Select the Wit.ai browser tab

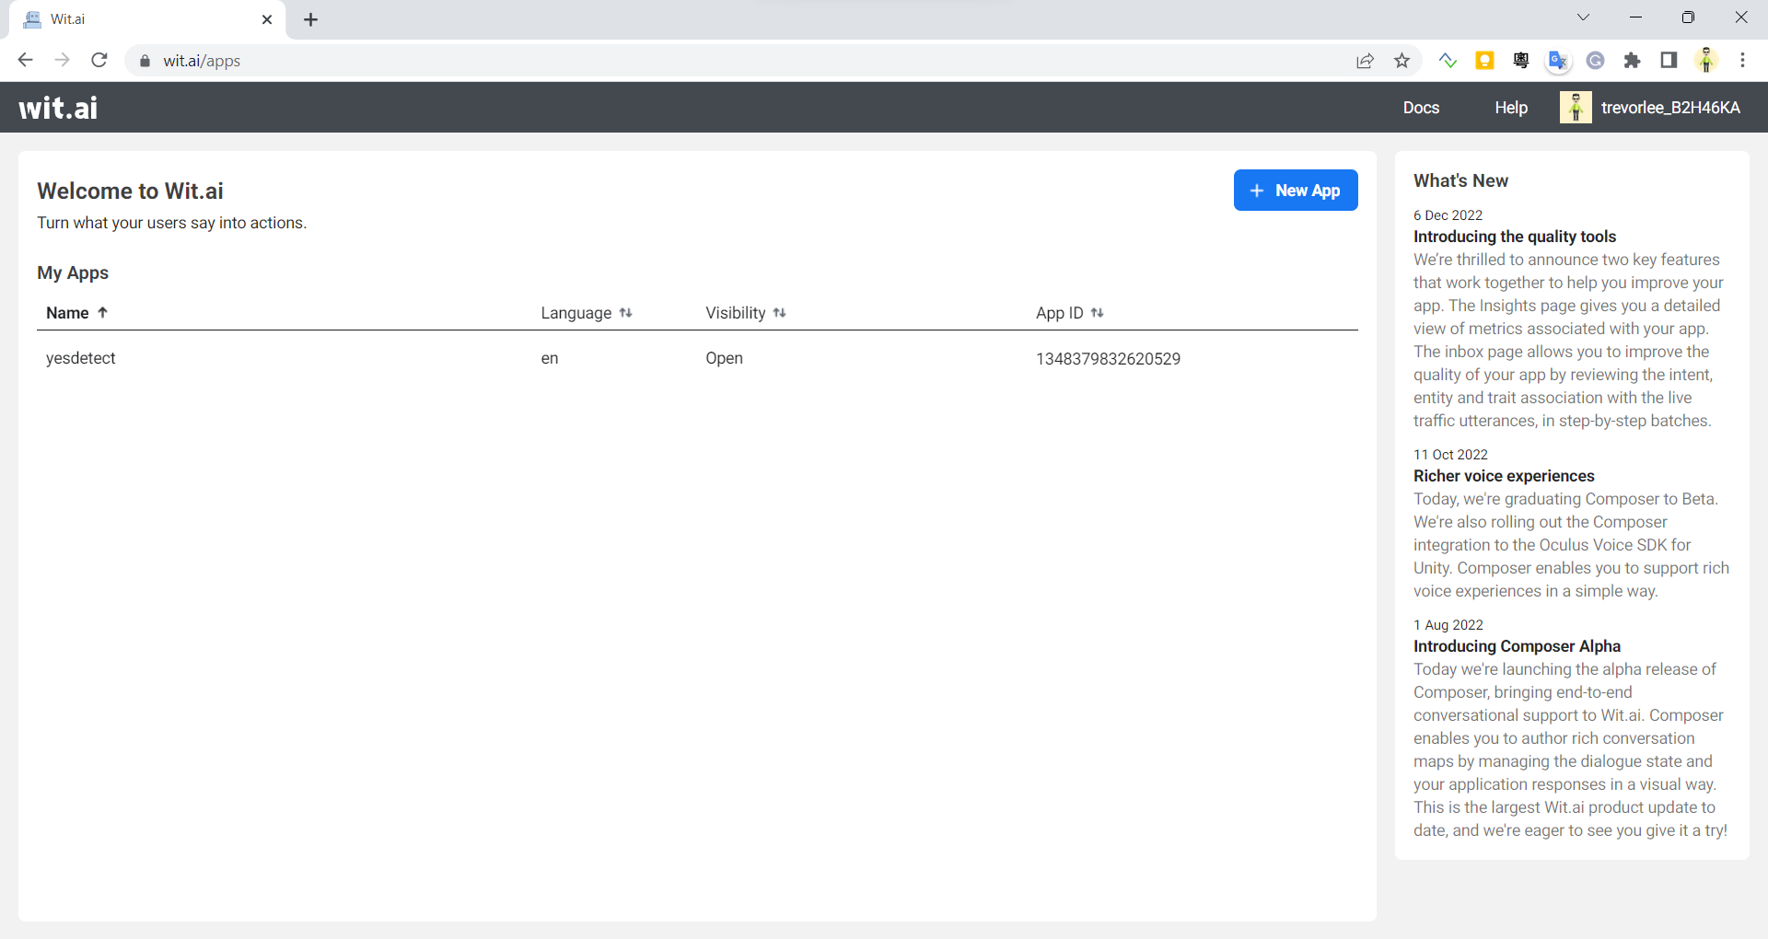pos(138,18)
